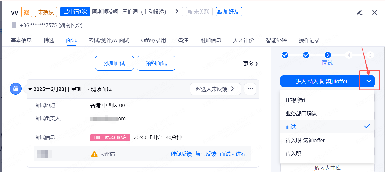Click the phone icon beside number

(x=14, y=25)
